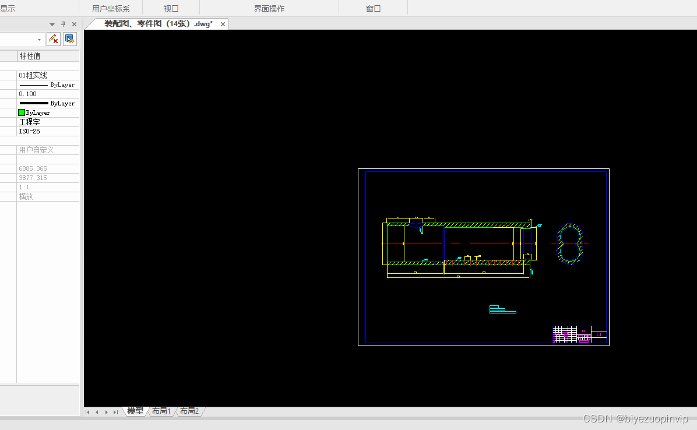Switch to the 布局2 tab

pos(189,411)
